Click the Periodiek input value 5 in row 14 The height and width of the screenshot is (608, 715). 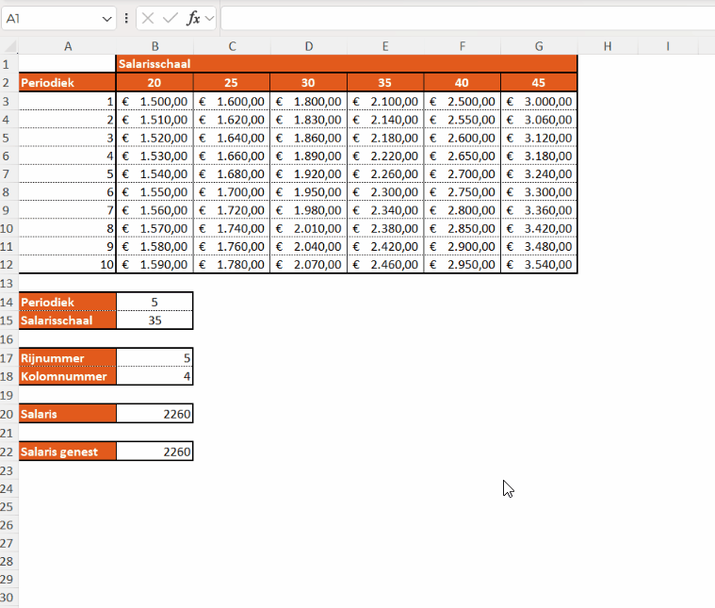[154, 303]
